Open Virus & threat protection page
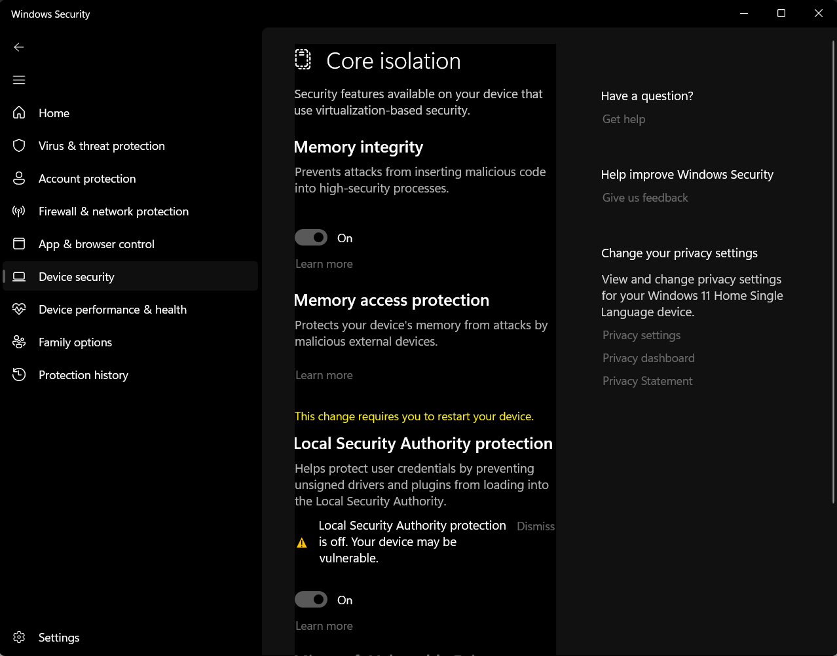Viewport: 837px width, 656px height. (x=130, y=145)
